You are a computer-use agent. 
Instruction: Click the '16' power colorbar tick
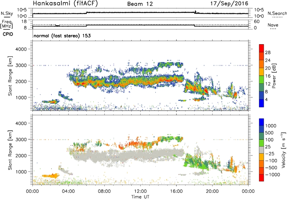pos(268,76)
